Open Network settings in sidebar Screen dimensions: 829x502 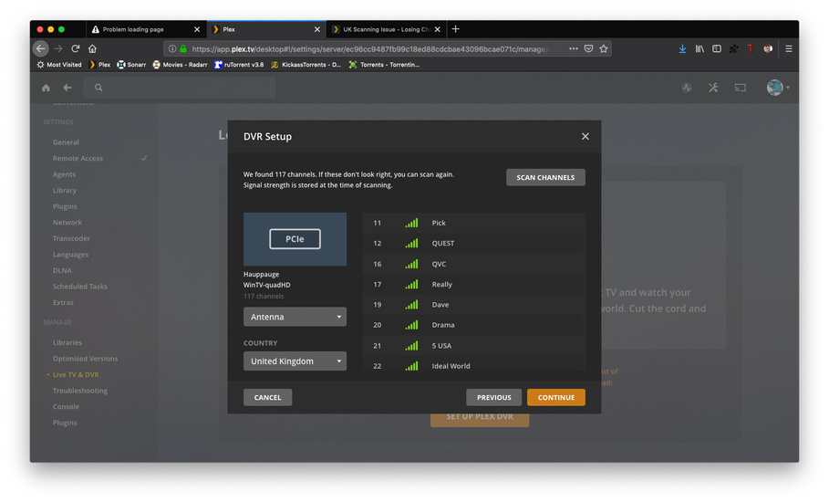point(67,223)
